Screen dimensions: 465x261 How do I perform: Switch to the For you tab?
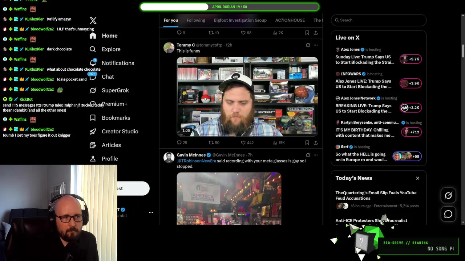tap(171, 20)
